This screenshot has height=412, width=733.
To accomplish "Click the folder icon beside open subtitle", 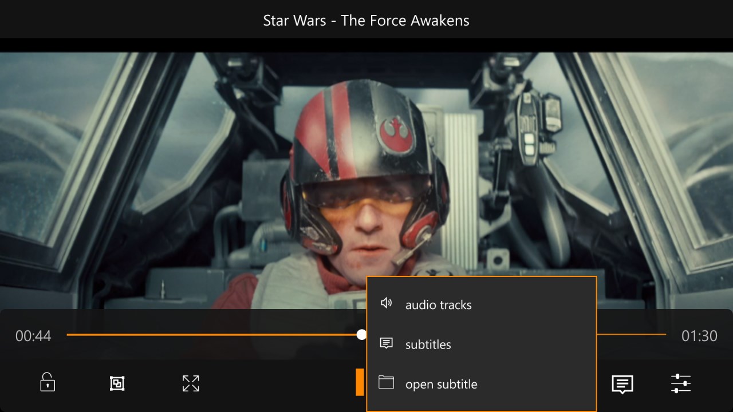I will coord(387,383).
